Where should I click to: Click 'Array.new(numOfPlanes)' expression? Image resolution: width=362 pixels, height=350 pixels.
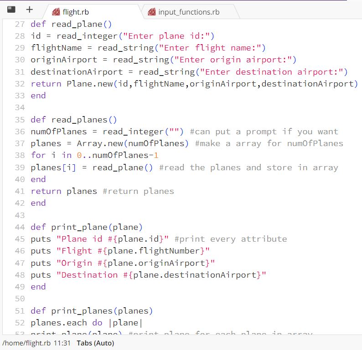(133, 143)
